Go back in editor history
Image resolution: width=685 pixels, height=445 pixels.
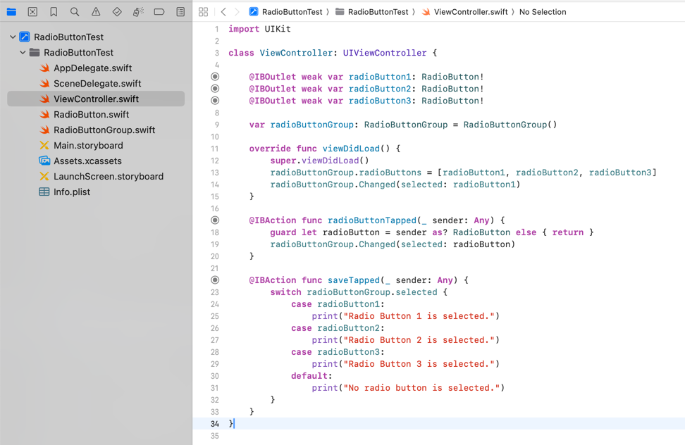click(x=223, y=12)
